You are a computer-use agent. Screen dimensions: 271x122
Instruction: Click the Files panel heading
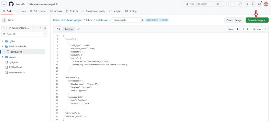(x=10, y=20)
